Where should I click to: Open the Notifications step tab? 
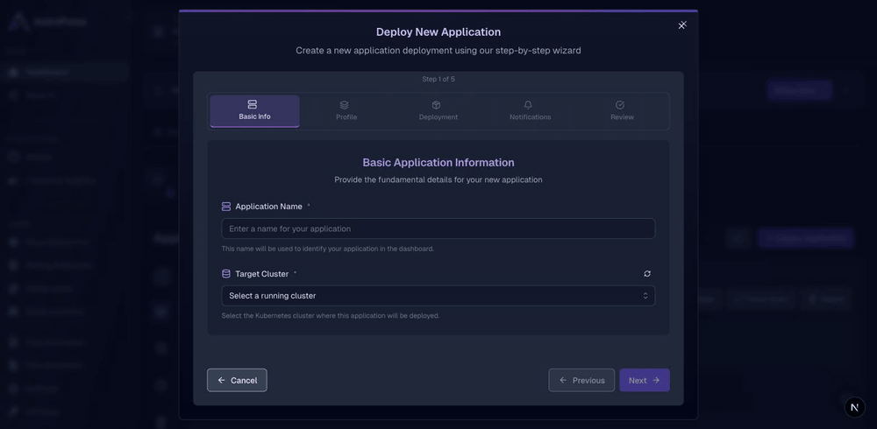530,111
